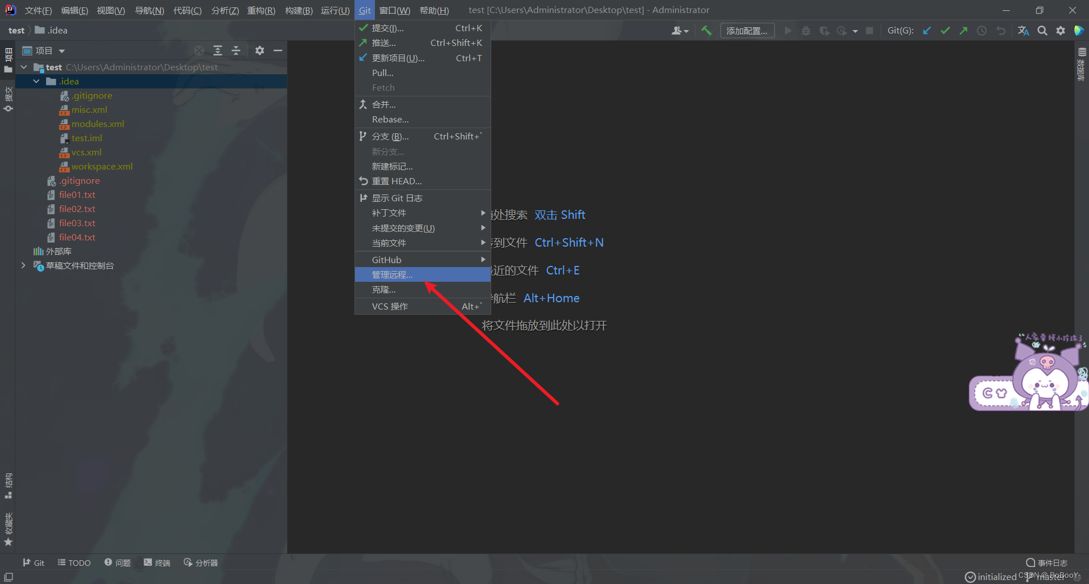This screenshot has width=1089, height=584.
Task: Open search everywhere magnifier icon
Action: (x=1042, y=31)
